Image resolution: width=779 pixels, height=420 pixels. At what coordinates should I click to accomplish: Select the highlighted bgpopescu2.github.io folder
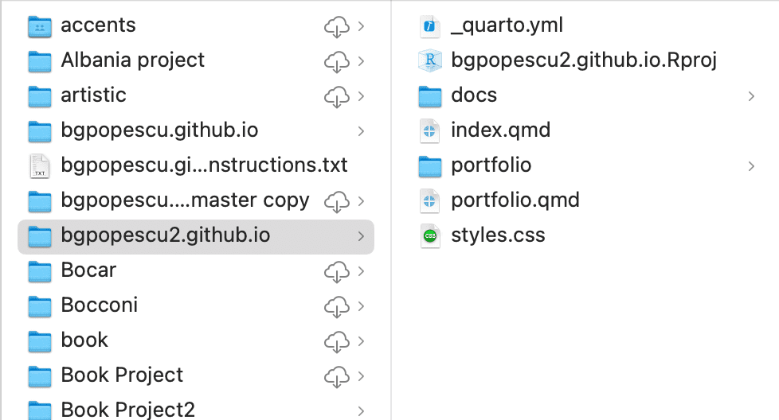coord(165,235)
